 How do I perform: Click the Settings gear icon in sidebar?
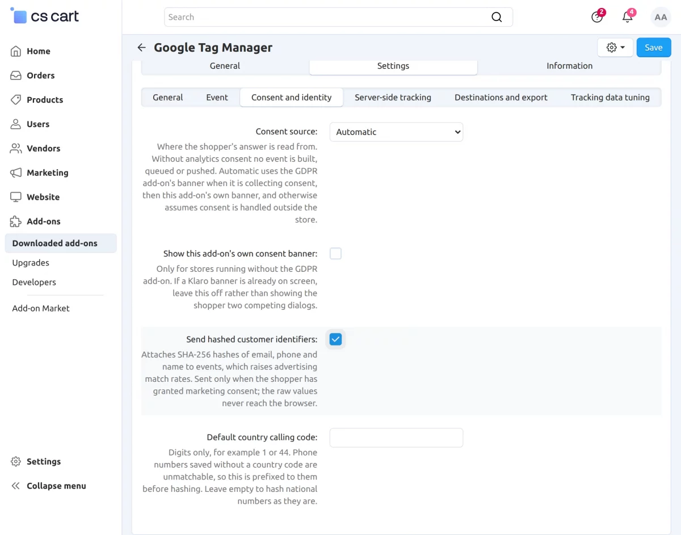click(x=16, y=462)
